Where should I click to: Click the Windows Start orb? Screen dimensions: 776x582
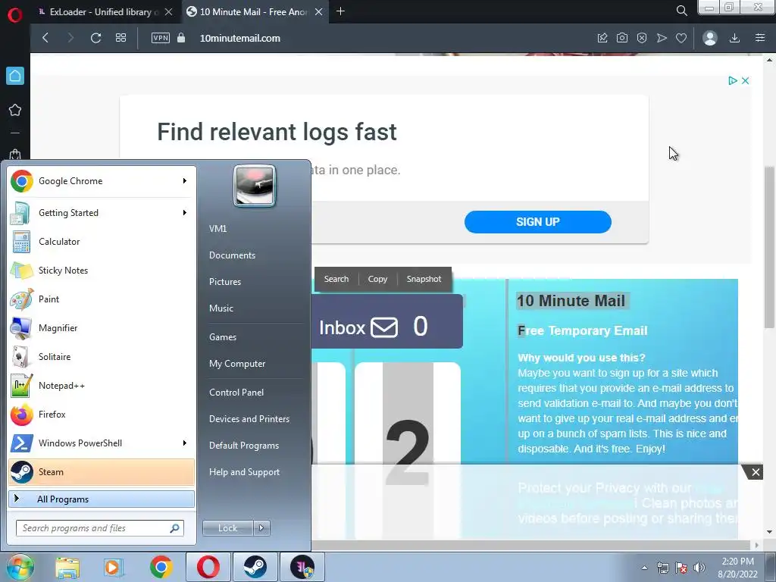click(x=20, y=567)
